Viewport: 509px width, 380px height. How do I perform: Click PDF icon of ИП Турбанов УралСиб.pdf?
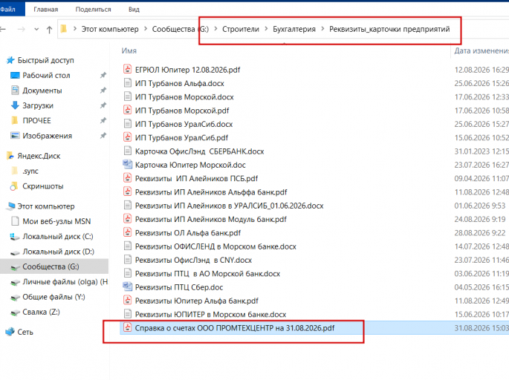pyautogui.click(x=127, y=137)
